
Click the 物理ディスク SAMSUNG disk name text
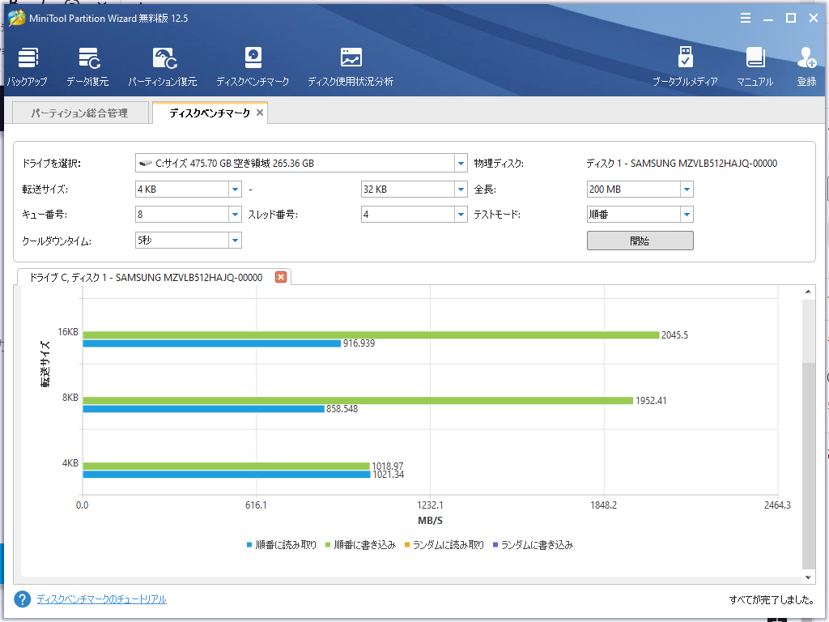[x=682, y=164]
